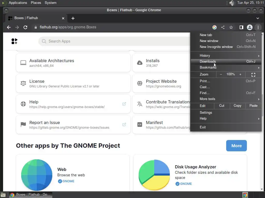
Task: Open Downloads from the menu
Action: (226, 61)
